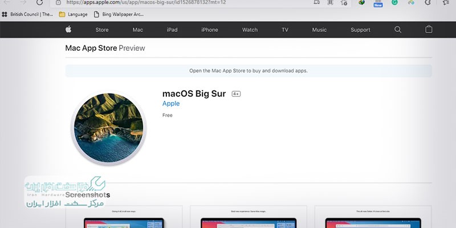456x228 pixels.
Task: Open the Music menu item
Action: pyautogui.click(x=319, y=30)
